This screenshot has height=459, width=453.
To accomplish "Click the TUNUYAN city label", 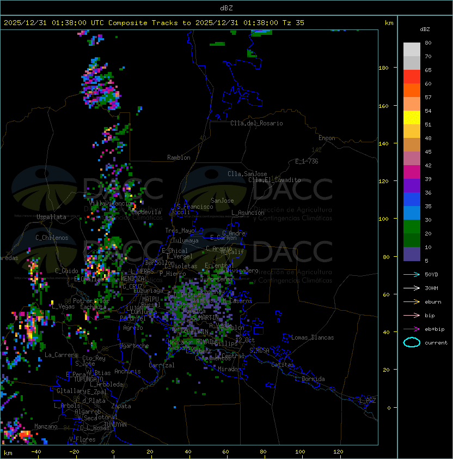I will [115, 425].
